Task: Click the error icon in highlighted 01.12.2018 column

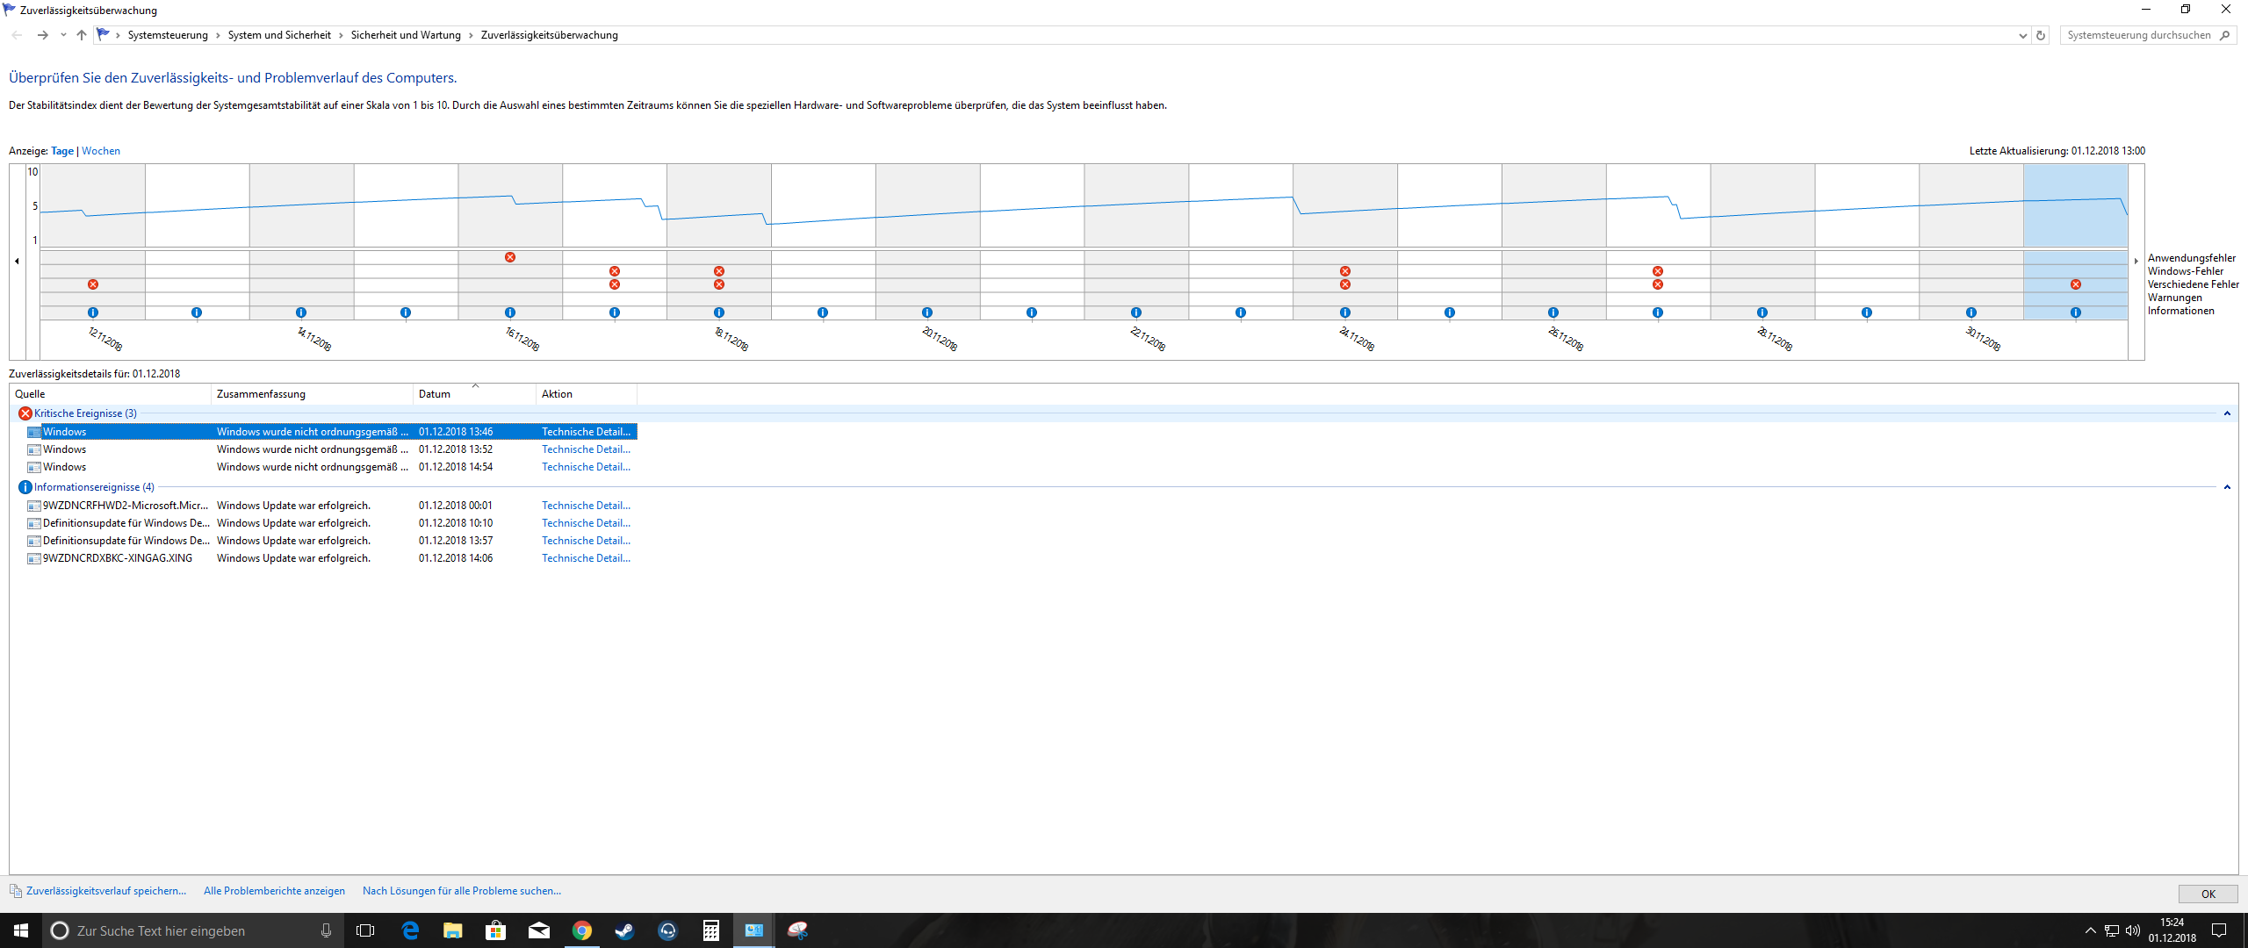Action: (x=2076, y=284)
